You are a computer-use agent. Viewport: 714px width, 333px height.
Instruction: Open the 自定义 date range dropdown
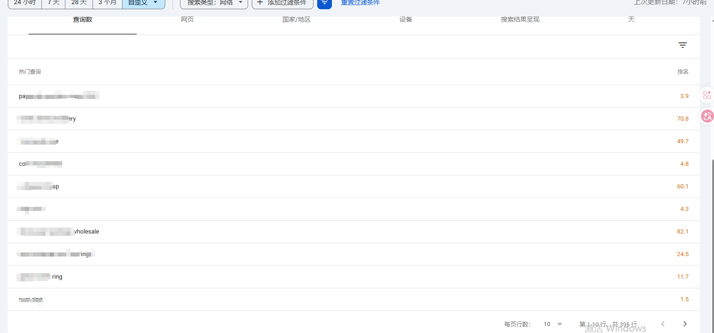(x=143, y=3)
